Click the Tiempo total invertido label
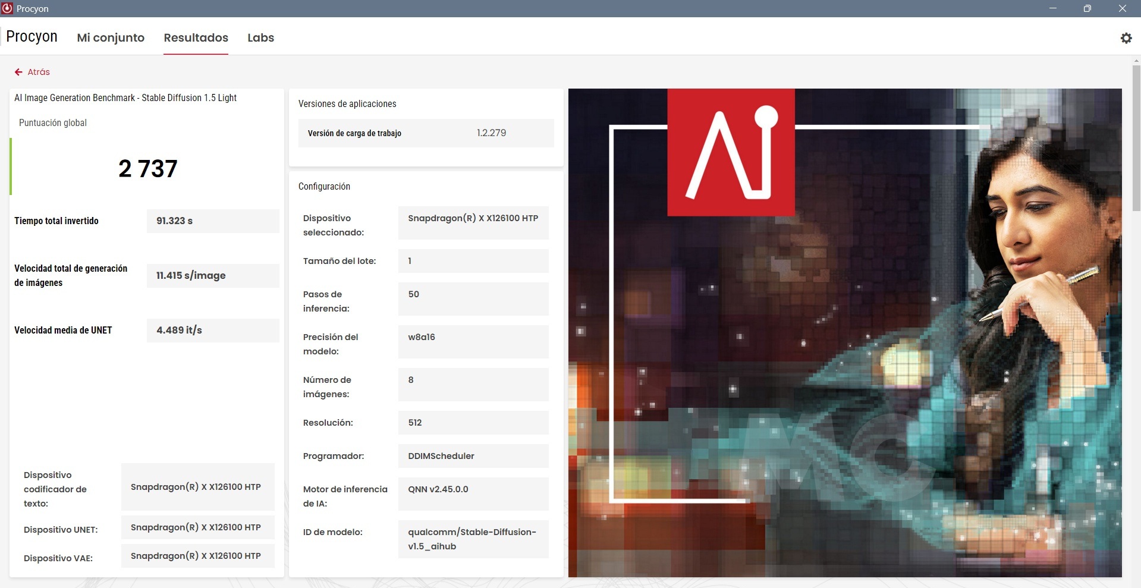 click(56, 221)
